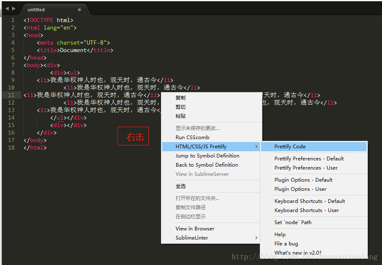Go to previous tab with left arrow
Viewport: 382px width, 265px height.
[x=7, y=9]
